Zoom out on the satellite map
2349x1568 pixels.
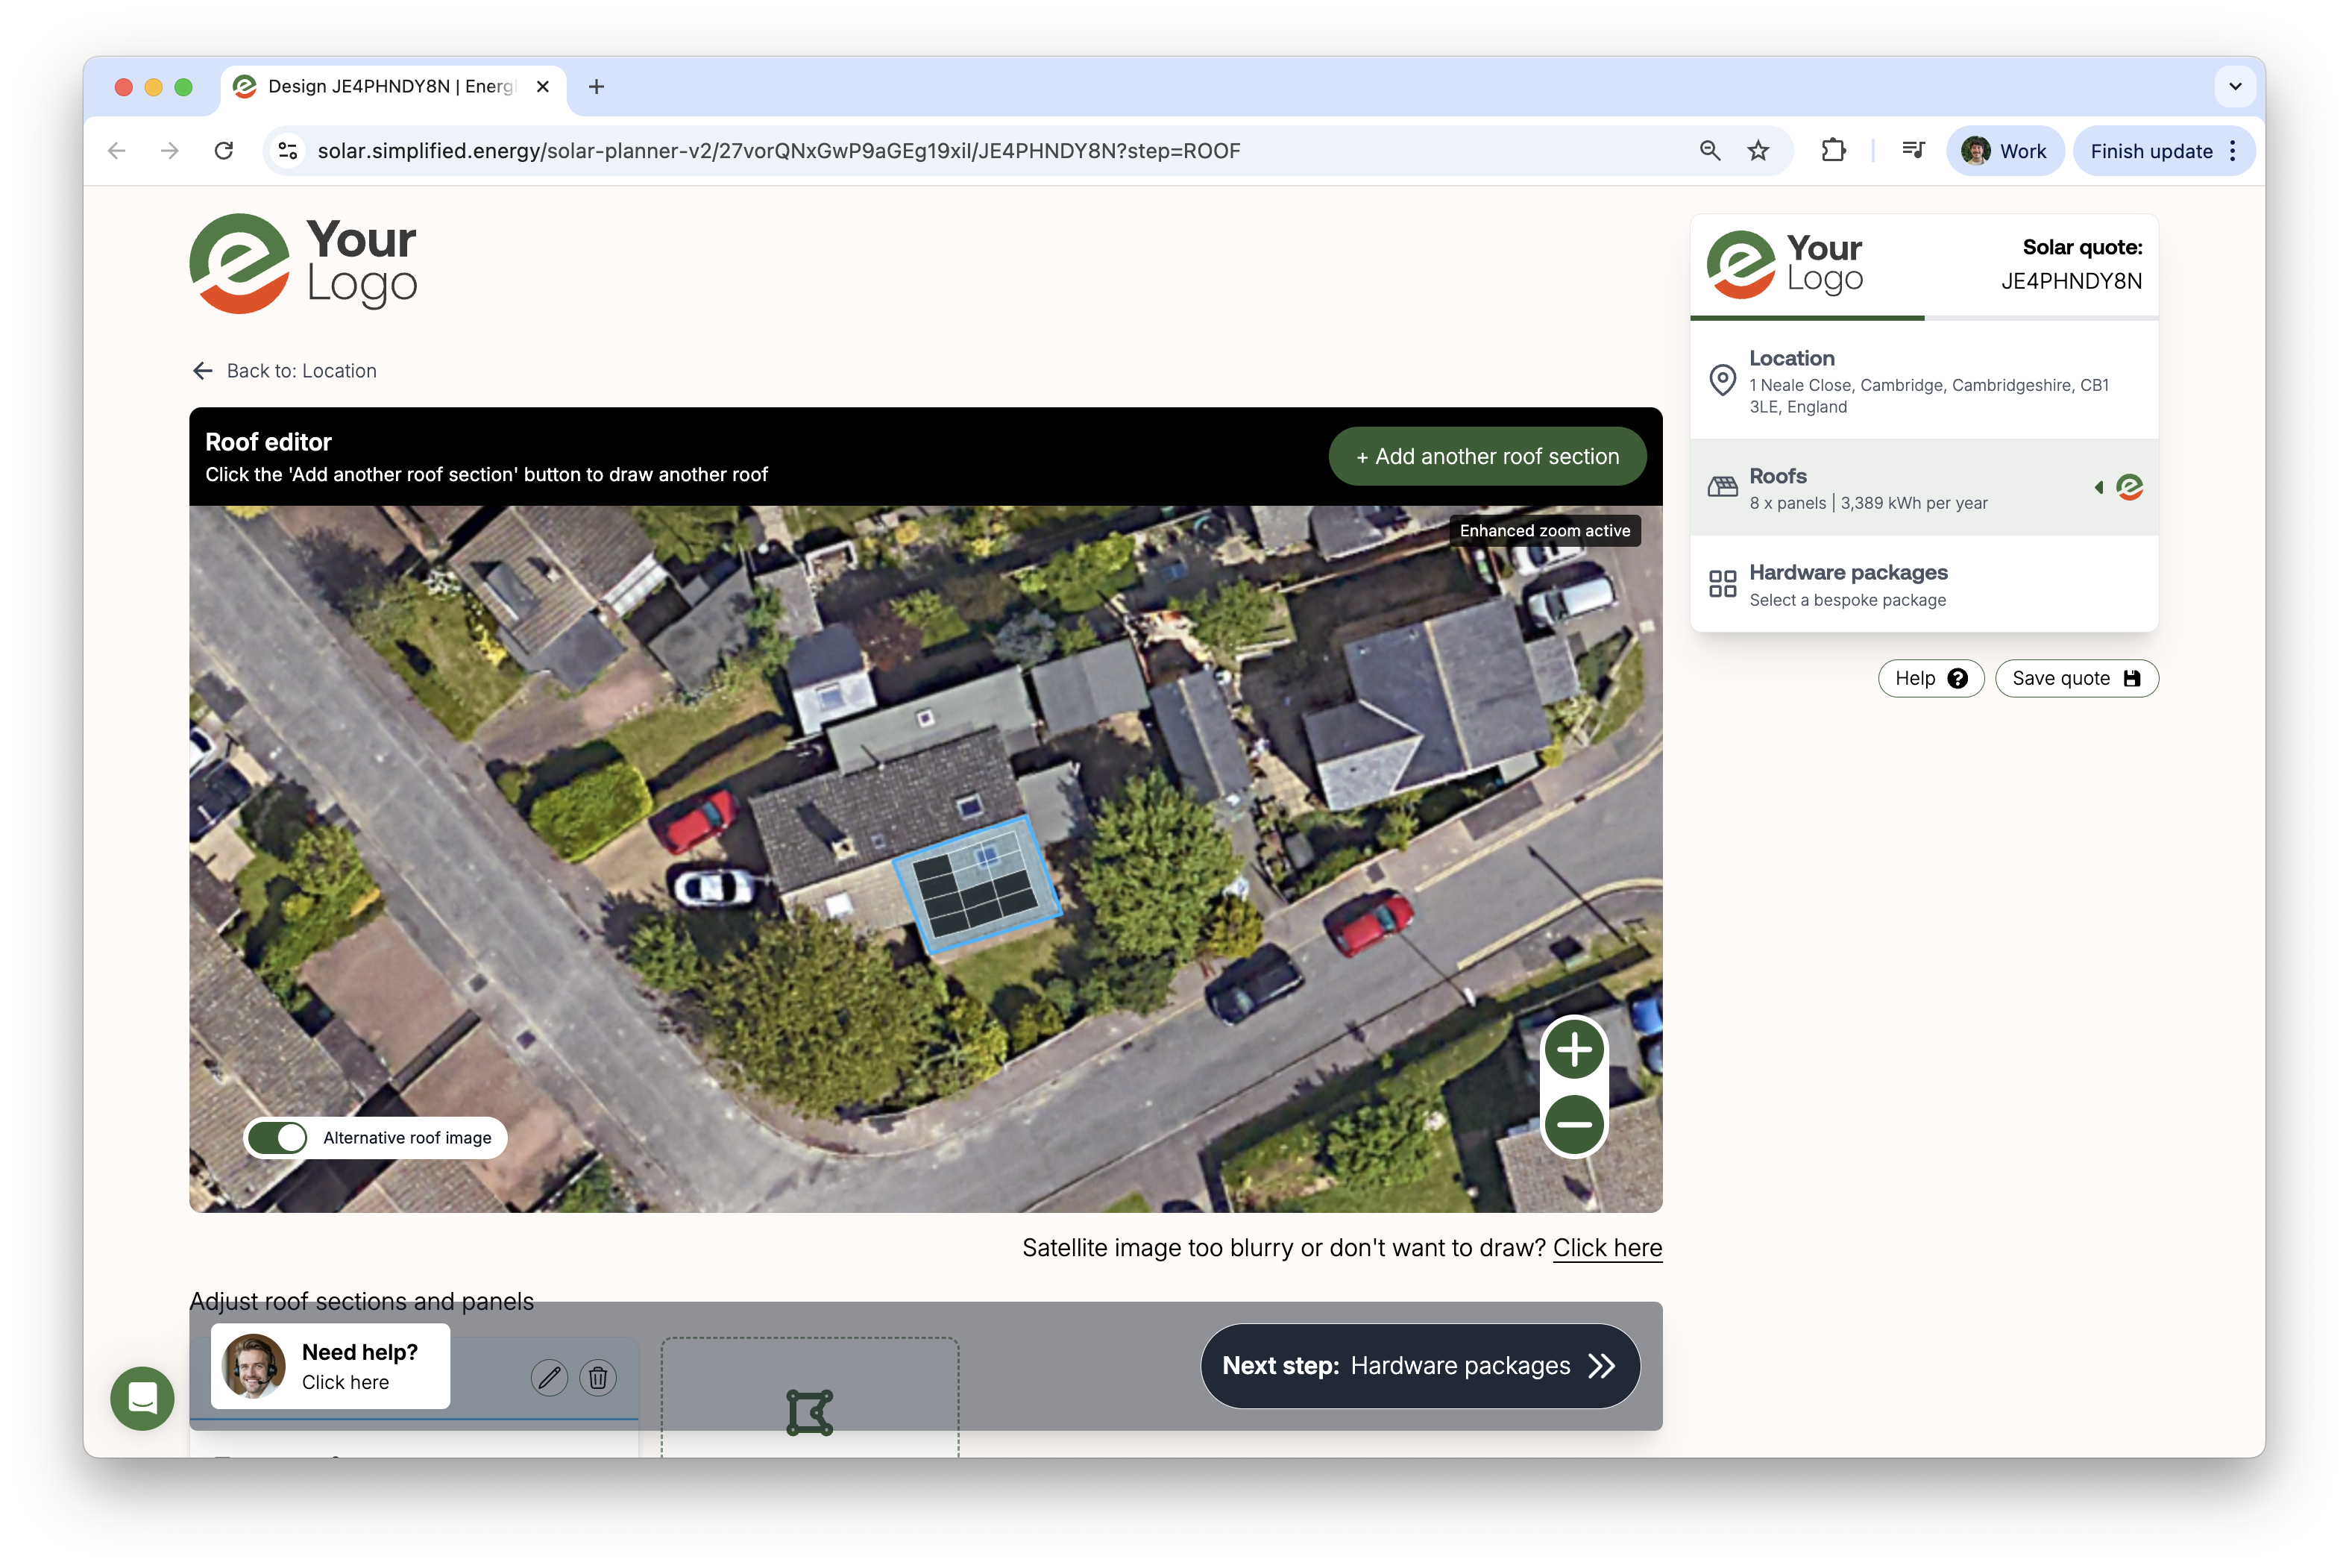pos(1573,1123)
